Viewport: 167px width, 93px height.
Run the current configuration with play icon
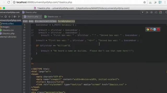click(x=147, y=12)
